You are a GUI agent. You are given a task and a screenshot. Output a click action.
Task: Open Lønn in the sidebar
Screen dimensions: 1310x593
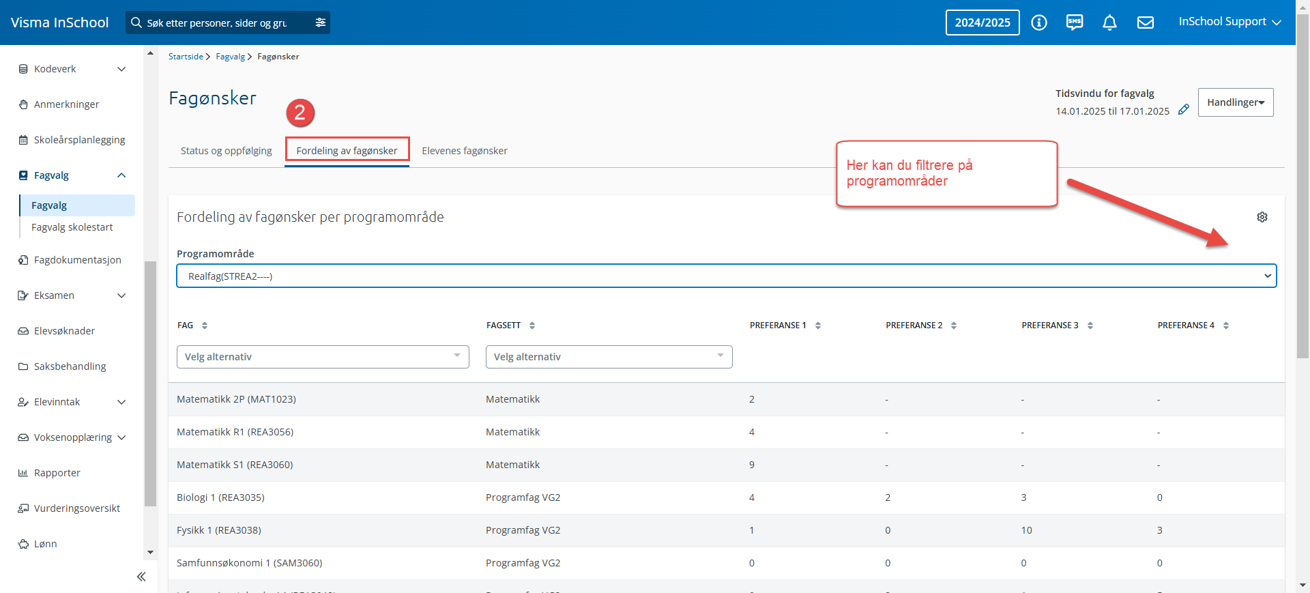point(46,544)
